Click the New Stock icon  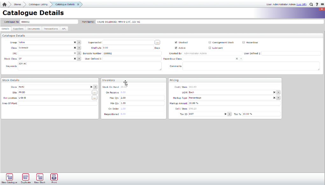pyautogui.click(x=40, y=177)
